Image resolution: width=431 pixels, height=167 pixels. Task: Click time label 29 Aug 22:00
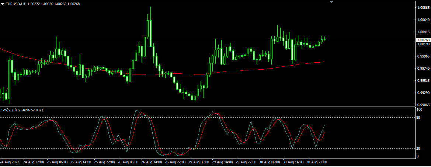246,162
